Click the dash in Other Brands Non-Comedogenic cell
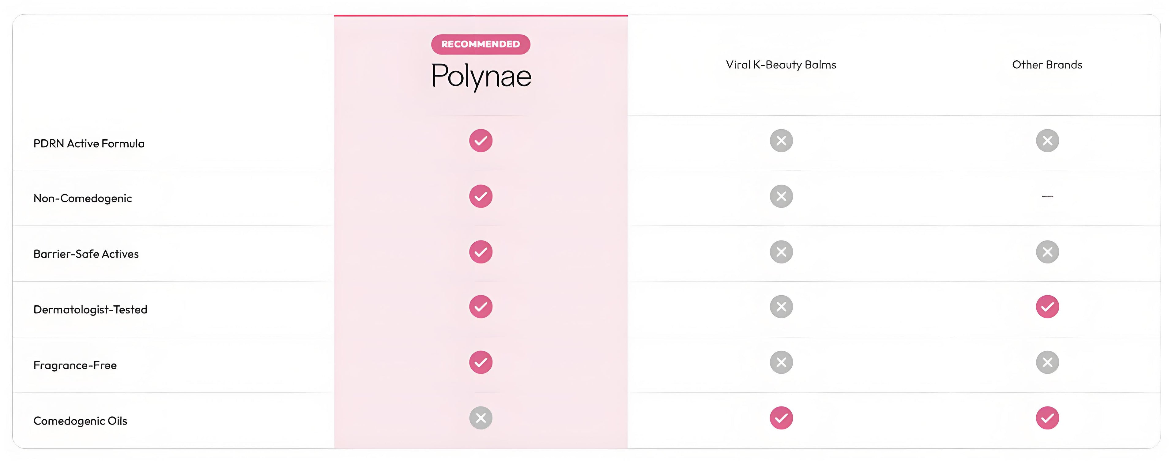The width and height of the screenshot is (1176, 461). click(x=1047, y=196)
